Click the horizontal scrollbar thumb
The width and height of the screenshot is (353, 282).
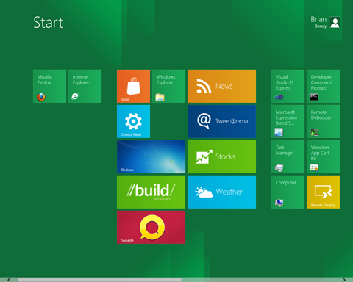click(99, 280)
